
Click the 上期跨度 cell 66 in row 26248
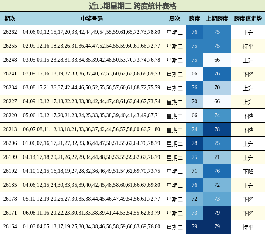(217, 60)
